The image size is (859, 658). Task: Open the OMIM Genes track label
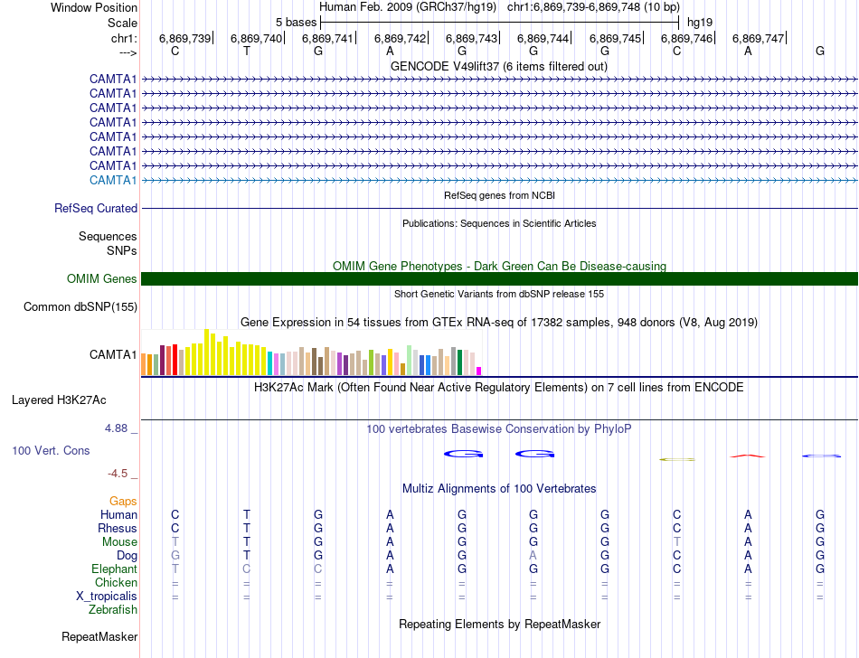(x=101, y=279)
